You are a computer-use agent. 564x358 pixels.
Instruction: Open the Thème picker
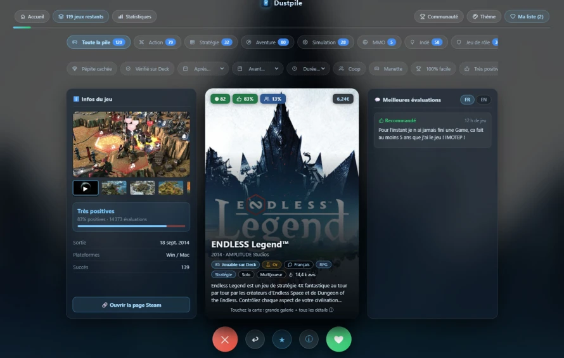(484, 16)
